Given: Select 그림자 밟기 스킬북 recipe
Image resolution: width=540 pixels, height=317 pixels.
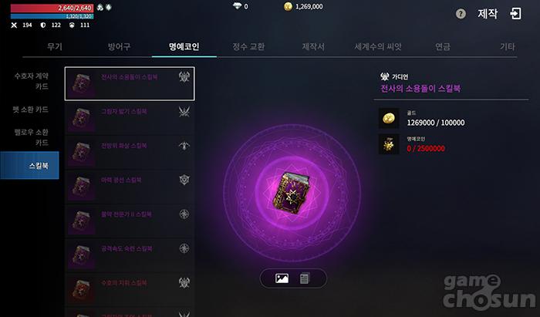Looking at the screenshot, I should [x=130, y=119].
